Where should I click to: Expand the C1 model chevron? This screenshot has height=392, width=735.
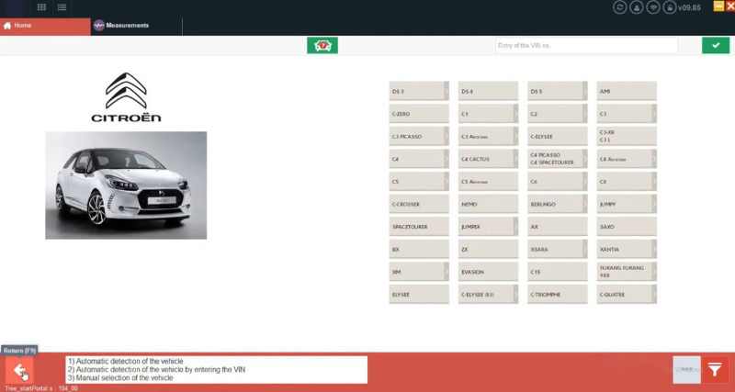[x=515, y=113]
